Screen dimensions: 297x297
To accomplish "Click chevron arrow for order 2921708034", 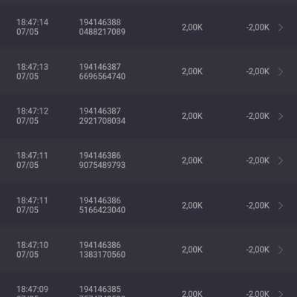I will coord(281,117).
